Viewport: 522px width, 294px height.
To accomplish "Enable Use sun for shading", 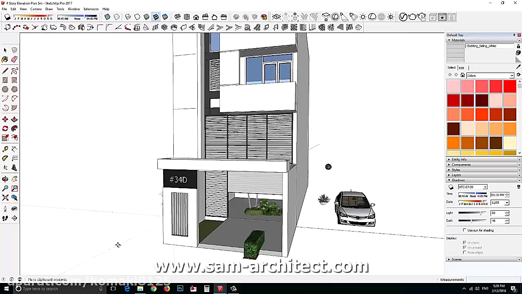I will (x=464, y=230).
